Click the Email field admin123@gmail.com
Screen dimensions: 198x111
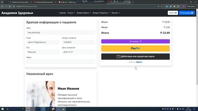pos(43,42)
